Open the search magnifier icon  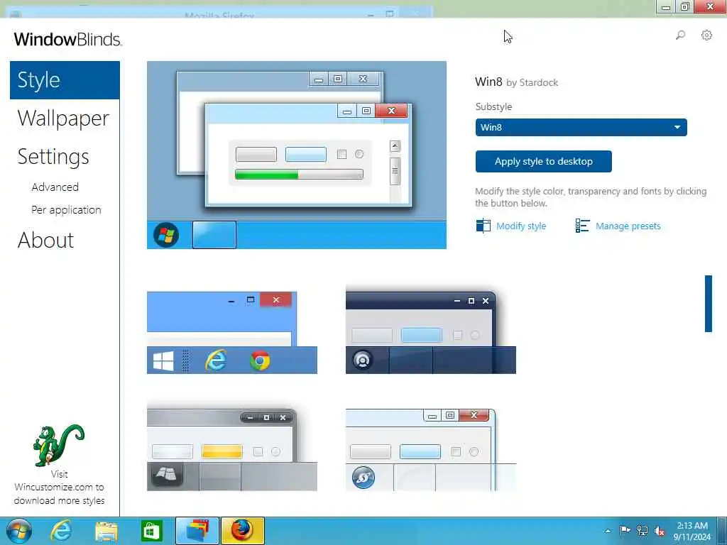coord(680,35)
